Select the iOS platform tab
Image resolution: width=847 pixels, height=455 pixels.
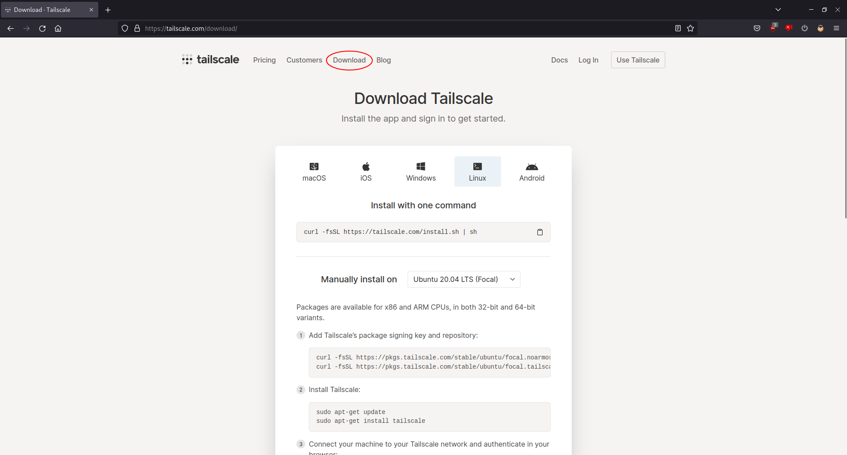366,172
